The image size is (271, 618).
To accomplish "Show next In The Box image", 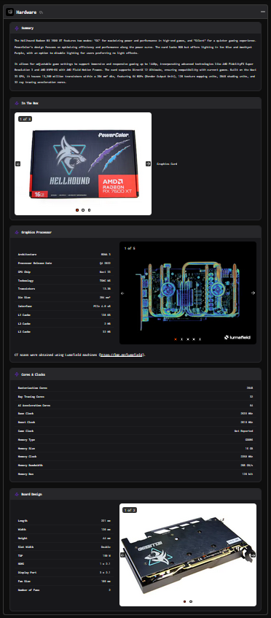I will click(149, 163).
